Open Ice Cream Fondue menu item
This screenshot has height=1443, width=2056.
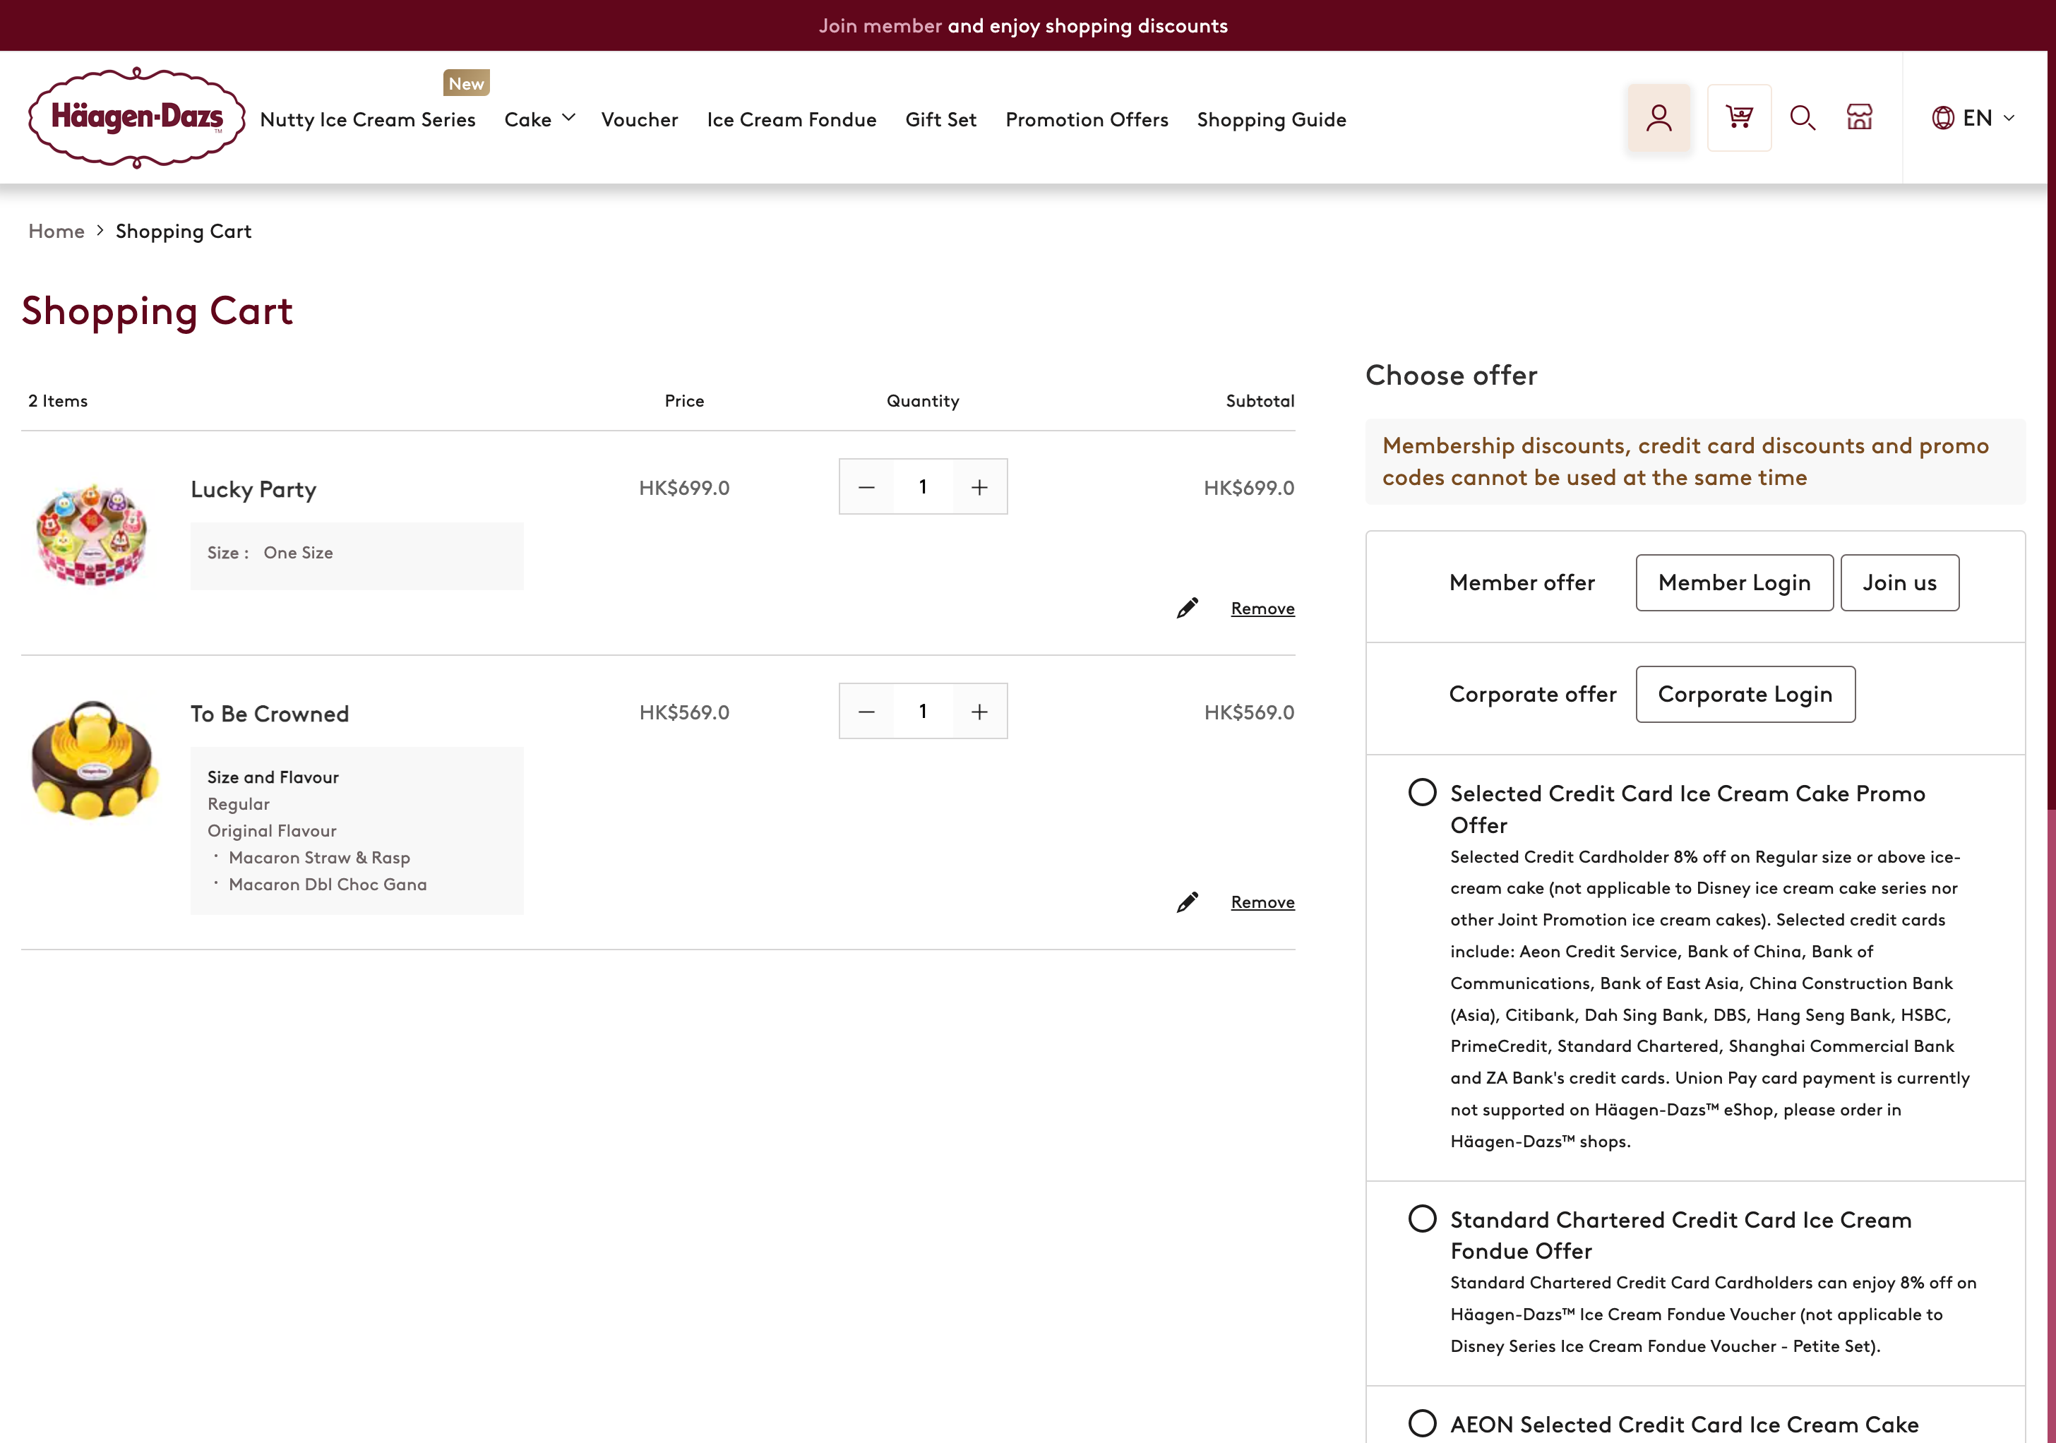click(791, 119)
